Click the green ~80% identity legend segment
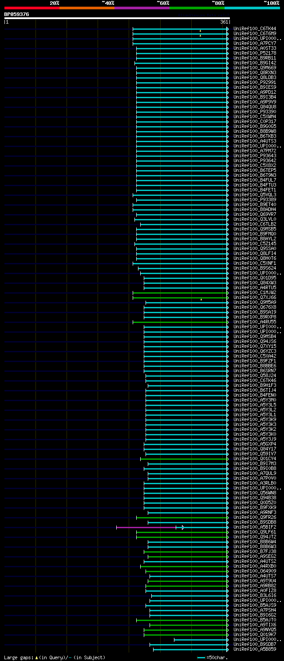Screen dimensions: 284x661 pos(197,8)
